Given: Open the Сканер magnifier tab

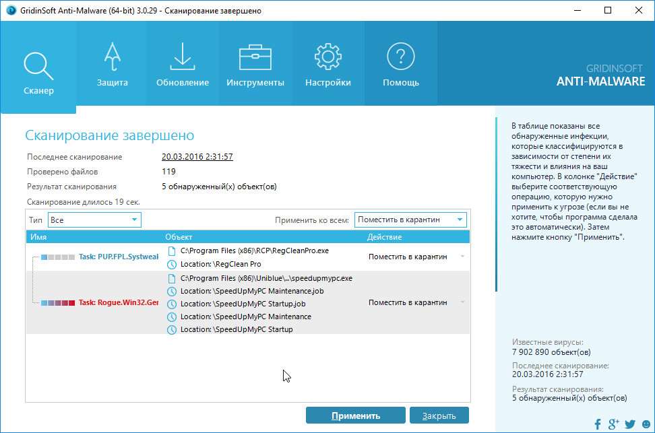Looking at the screenshot, I should tap(38, 67).
